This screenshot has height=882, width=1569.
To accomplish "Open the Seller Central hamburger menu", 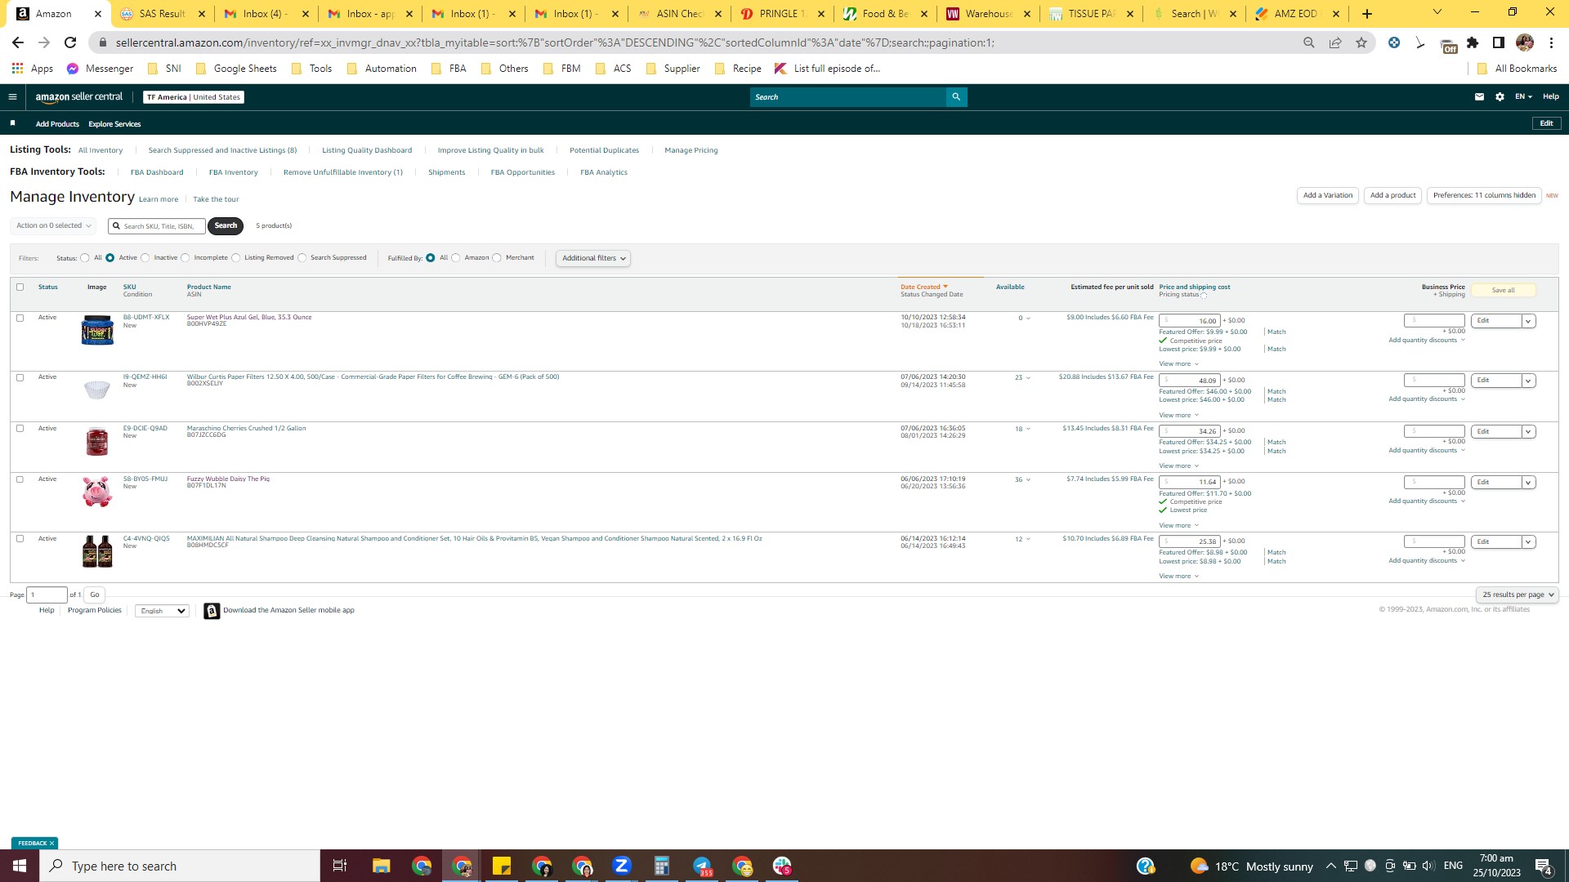I will point(12,96).
